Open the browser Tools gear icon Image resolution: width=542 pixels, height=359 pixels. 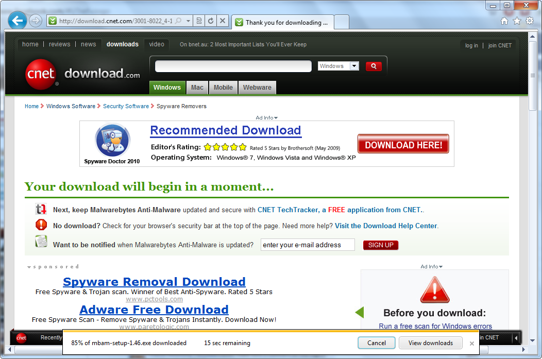530,21
